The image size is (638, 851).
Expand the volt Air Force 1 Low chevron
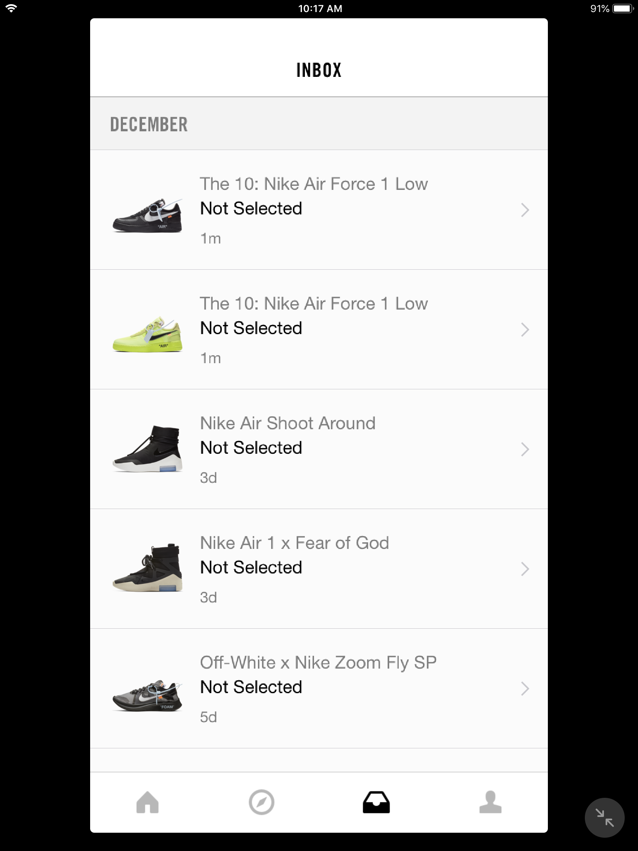click(x=525, y=330)
